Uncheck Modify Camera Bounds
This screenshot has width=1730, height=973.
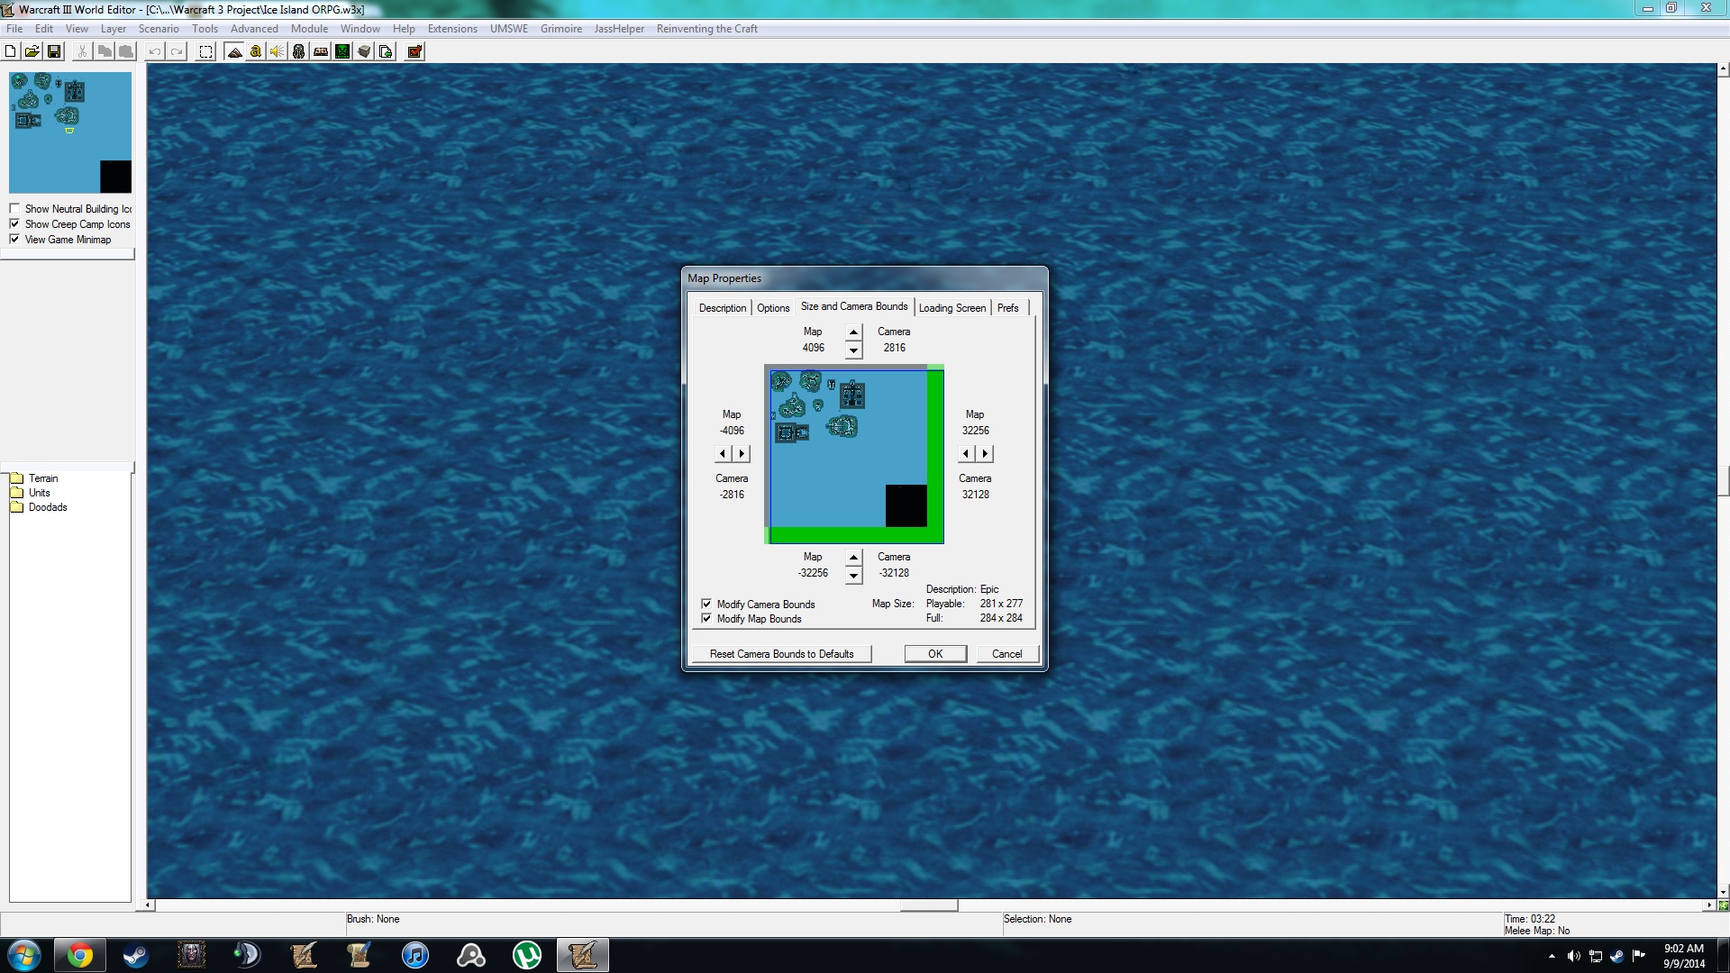706,605
